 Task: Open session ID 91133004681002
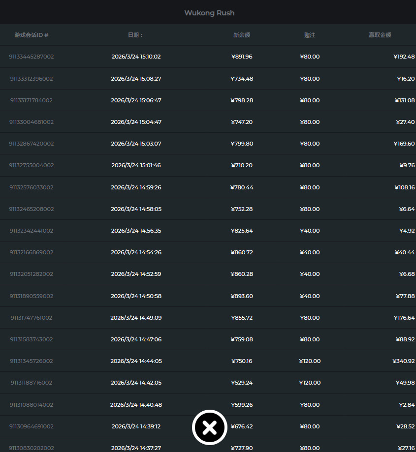tap(32, 122)
